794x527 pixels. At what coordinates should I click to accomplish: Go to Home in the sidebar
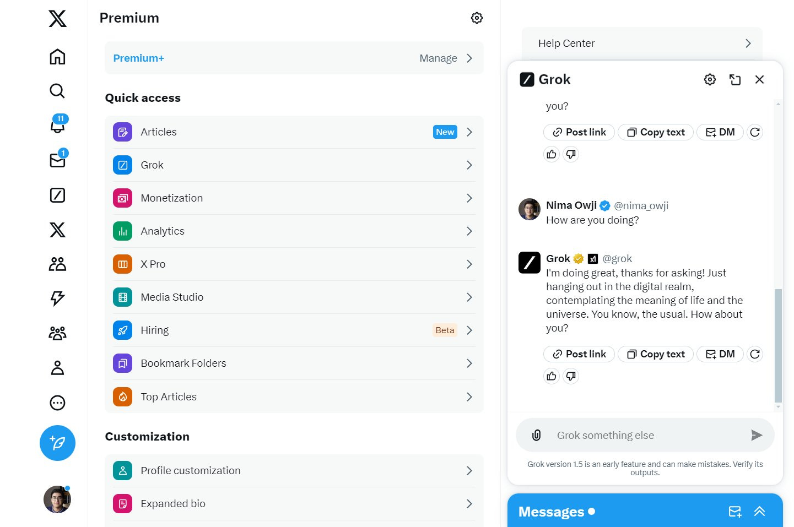57,57
